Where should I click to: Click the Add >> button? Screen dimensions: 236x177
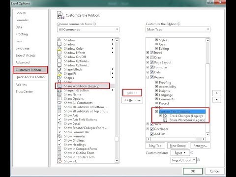pyautogui.click(x=132, y=93)
